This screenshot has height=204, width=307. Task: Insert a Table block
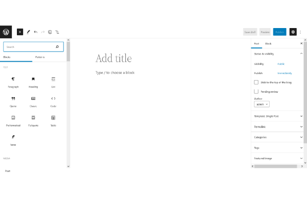53,118
